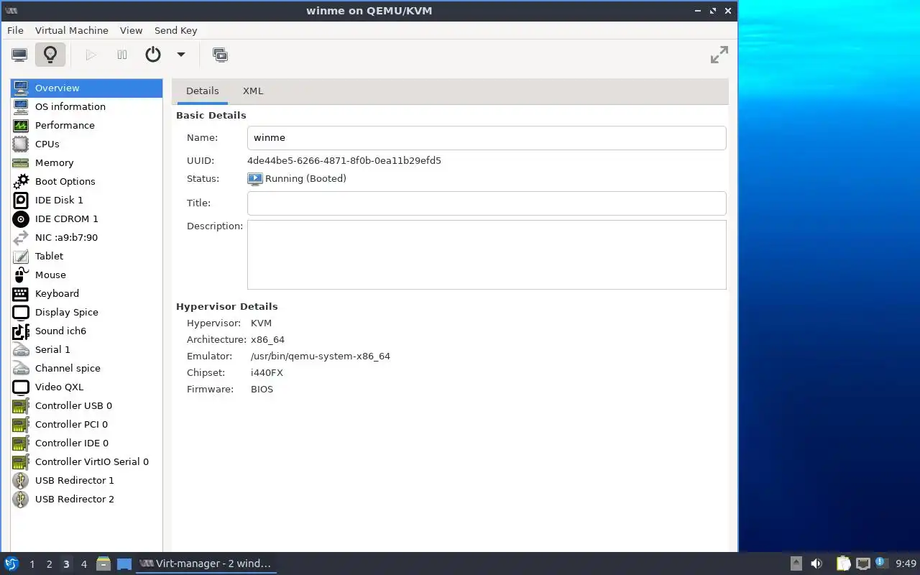Open the Send Key menu

(175, 30)
